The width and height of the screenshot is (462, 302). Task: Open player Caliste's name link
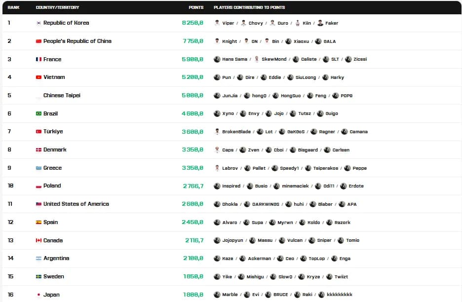(309, 59)
